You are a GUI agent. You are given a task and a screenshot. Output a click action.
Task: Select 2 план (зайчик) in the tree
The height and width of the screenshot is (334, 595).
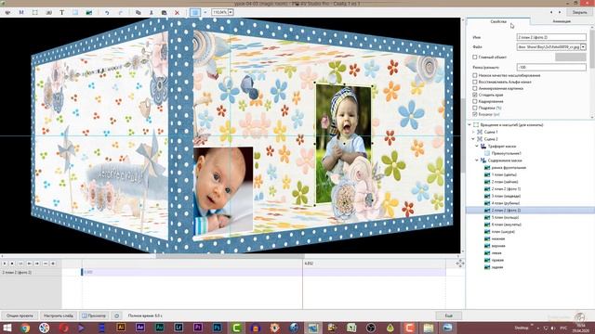505,182
